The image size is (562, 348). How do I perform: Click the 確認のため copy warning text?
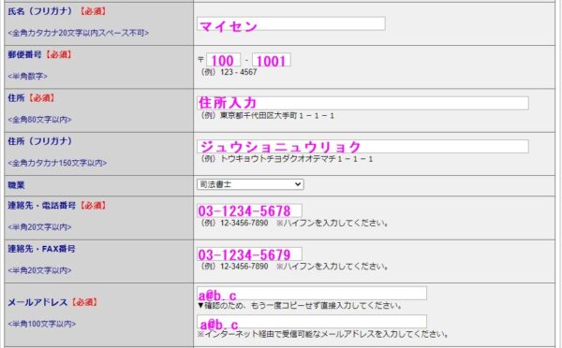tap(300, 306)
